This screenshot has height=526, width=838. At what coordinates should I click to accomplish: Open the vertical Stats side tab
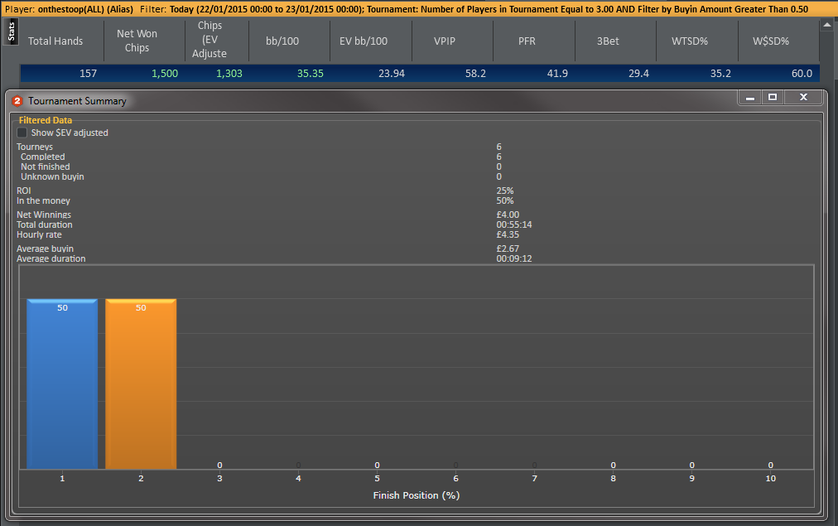click(x=12, y=31)
